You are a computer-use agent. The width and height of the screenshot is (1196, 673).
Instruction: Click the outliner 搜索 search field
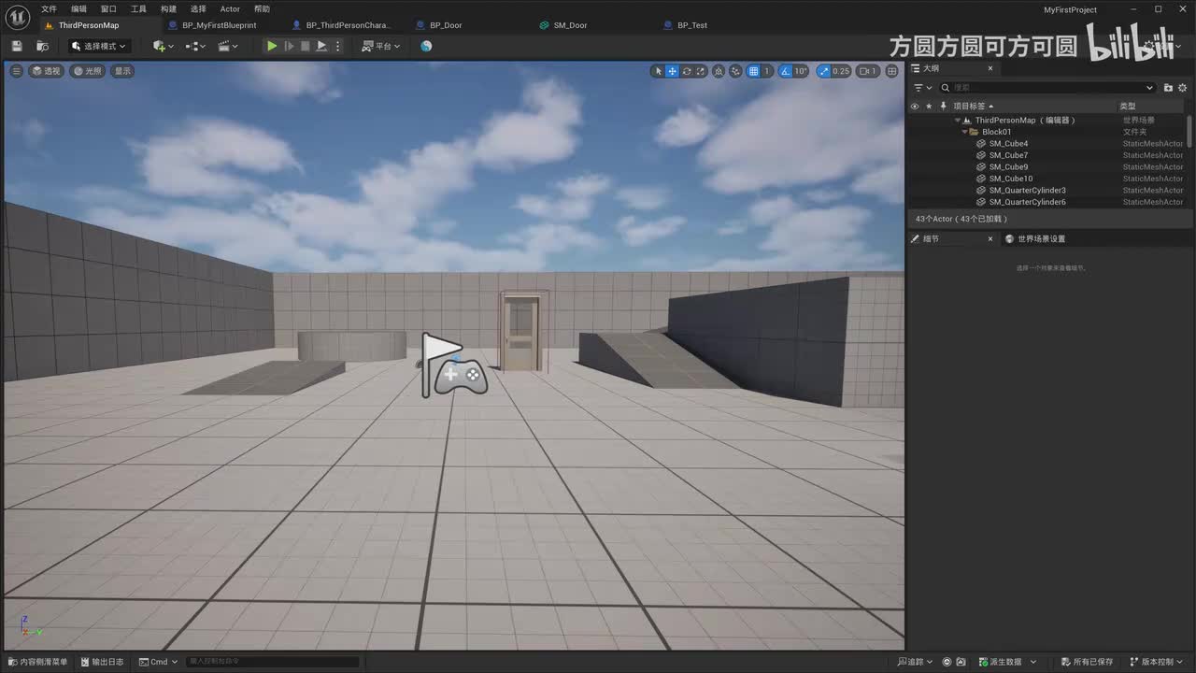tap(1046, 88)
